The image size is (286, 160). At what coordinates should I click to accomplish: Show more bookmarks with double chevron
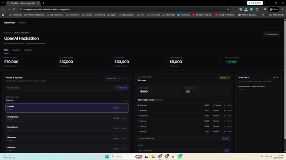click(263, 15)
